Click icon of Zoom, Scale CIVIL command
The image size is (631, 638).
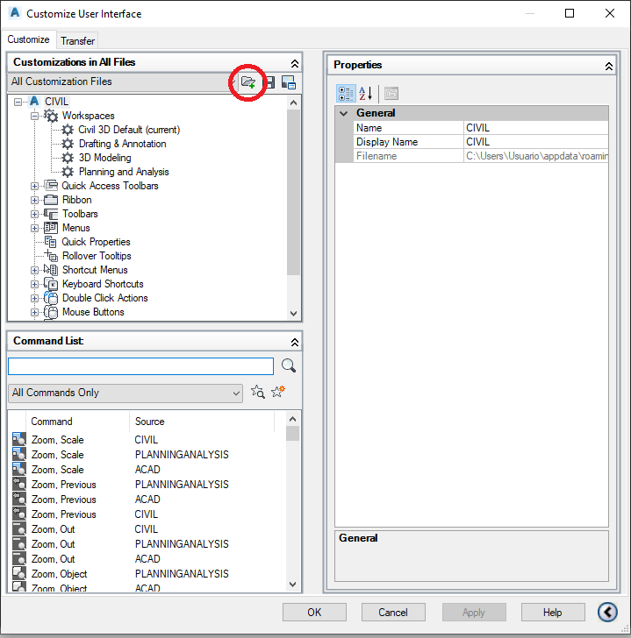tap(18, 439)
